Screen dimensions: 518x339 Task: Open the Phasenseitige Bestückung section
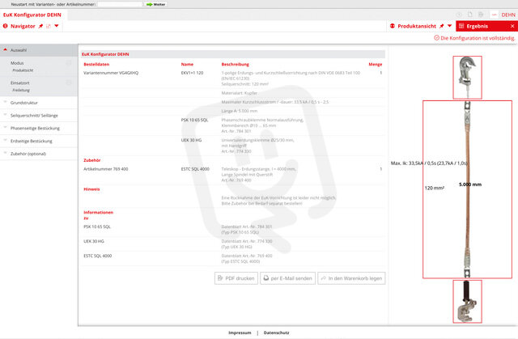pyautogui.click(x=37, y=128)
